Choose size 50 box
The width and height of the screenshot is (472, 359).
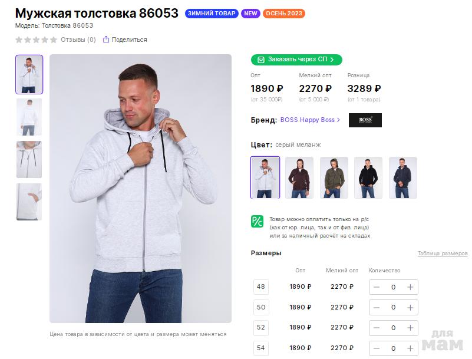point(261,307)
